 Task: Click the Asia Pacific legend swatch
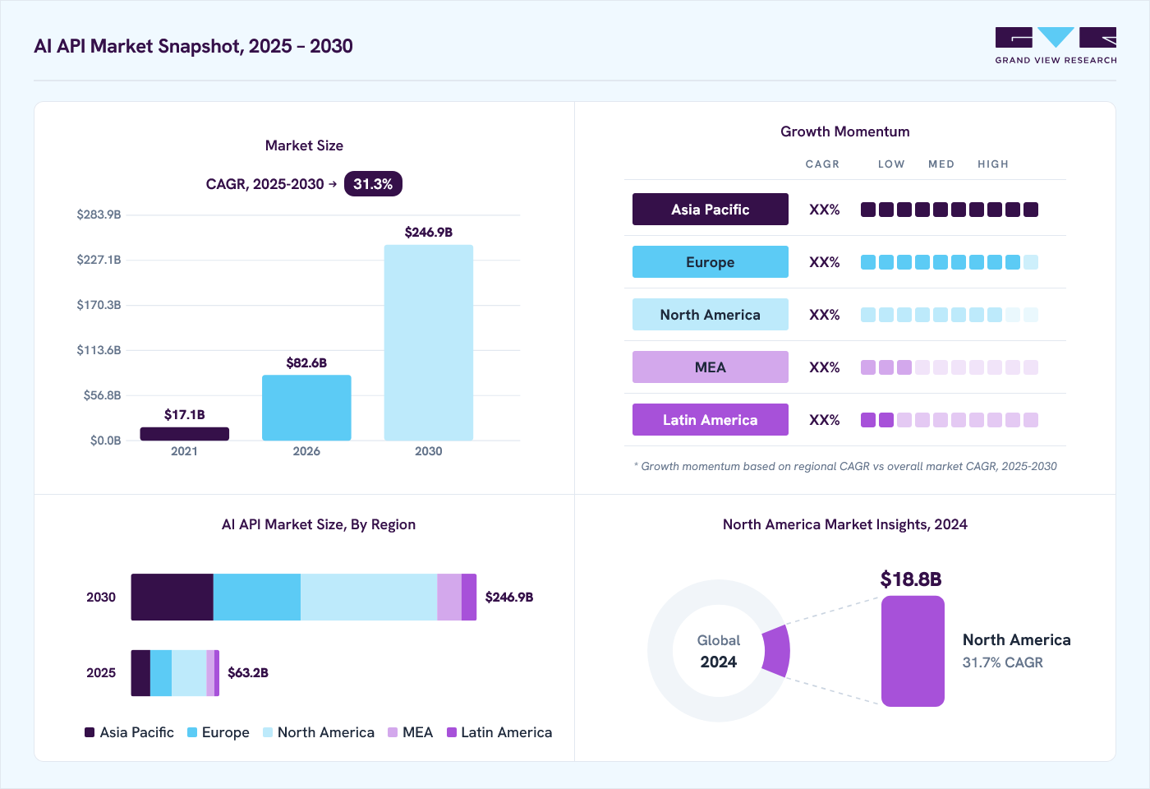point(90,732)
